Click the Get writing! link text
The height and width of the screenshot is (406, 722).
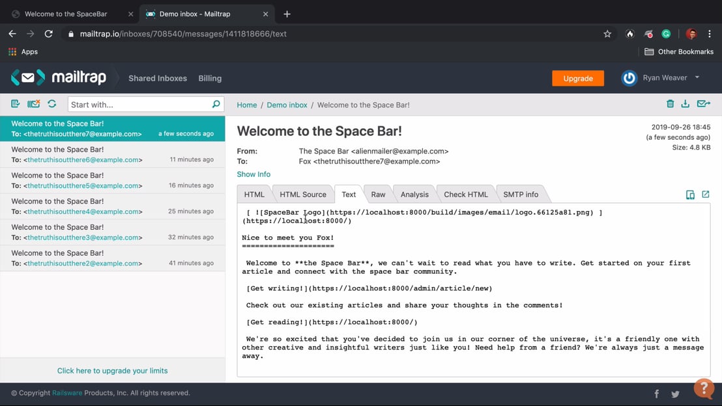coord(277,288)
